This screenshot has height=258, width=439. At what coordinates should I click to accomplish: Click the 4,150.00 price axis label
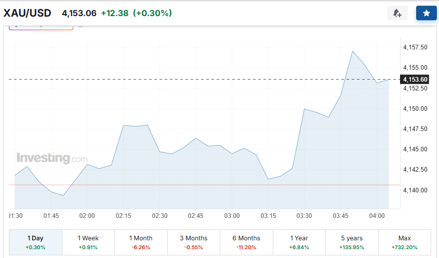(415, 109)
